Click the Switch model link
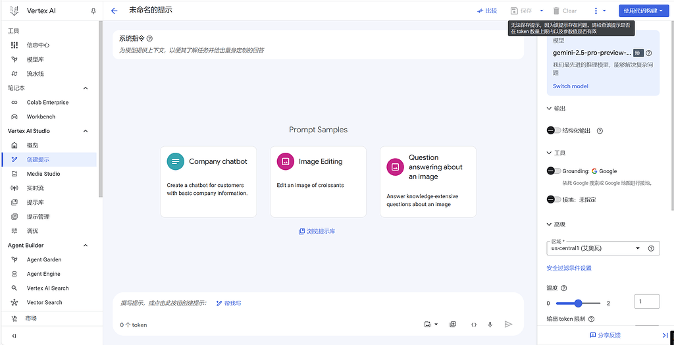 pos(571,86)
